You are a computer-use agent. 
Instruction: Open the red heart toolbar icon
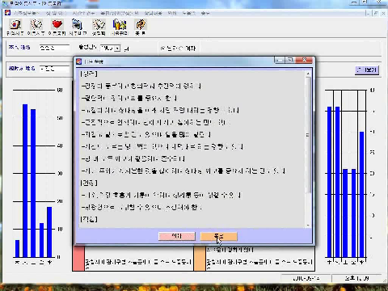click(x=57, y=25)
